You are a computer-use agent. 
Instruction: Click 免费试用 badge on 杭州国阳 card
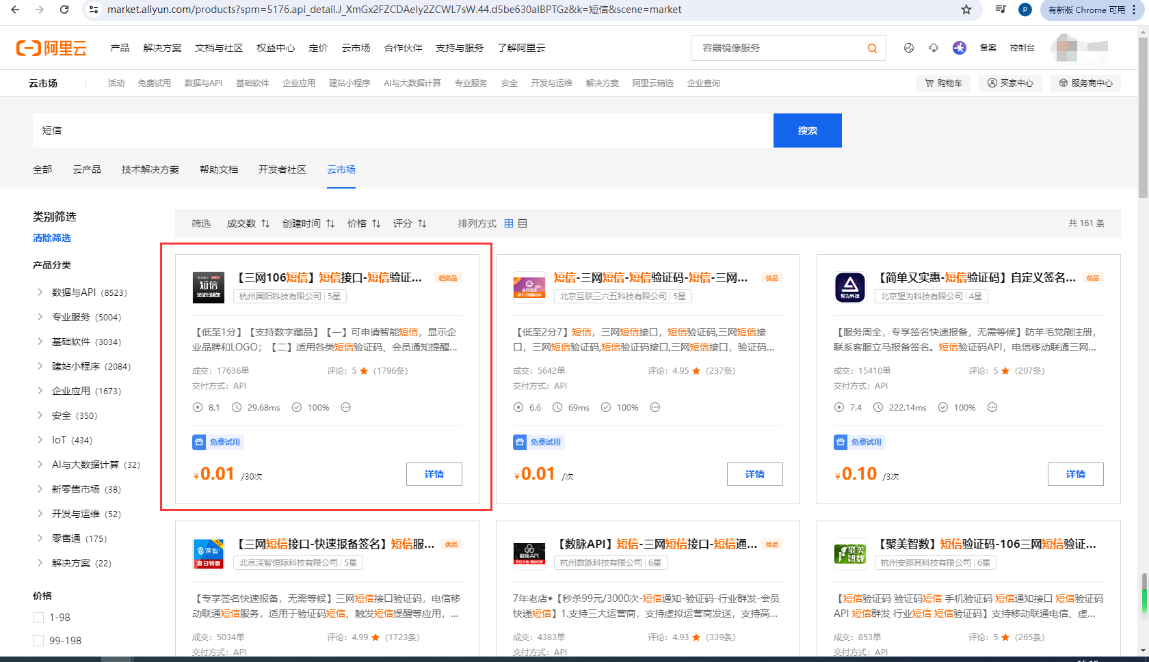[217, 442]
